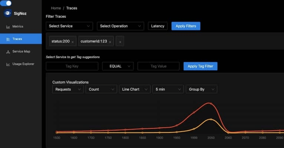Image resolution: width=284 pixels, height=148 pixels.
Task: Click the Apply Tag Filter button
Action: pyautogui.click(x=200, y=66)
